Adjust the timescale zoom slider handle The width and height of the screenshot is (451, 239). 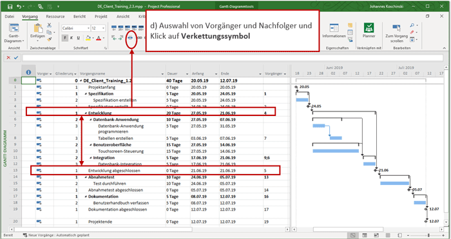428,235
